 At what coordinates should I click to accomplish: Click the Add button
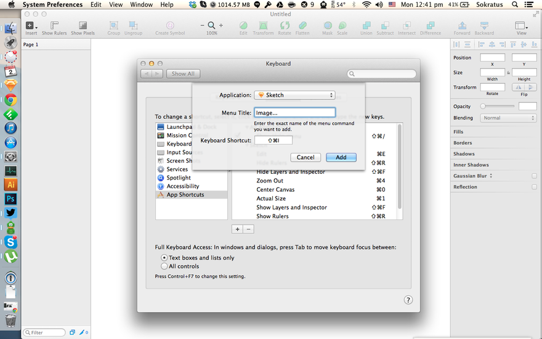coord(341,157)
